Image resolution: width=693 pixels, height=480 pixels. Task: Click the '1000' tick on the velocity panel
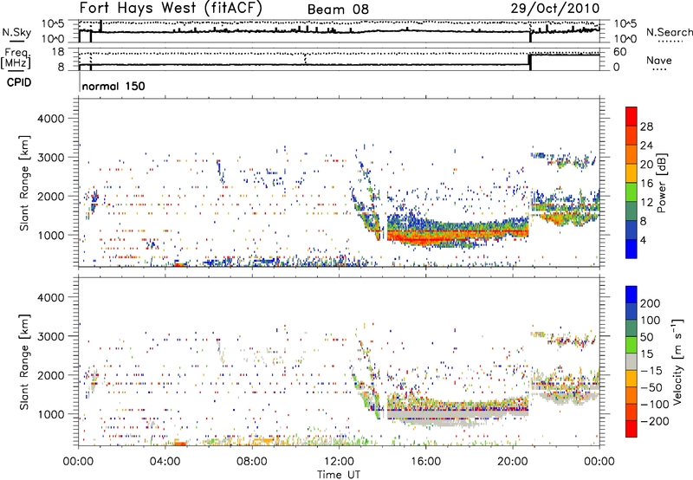tap(50, 414)
